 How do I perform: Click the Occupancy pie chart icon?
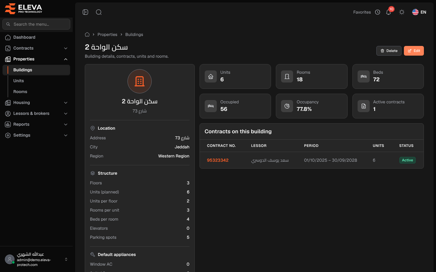287,106
